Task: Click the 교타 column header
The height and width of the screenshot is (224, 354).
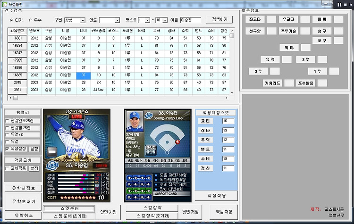Action: click(156, 31)
